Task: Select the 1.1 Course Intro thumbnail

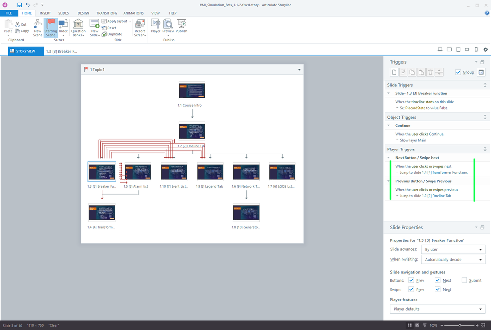Action: 192,91
